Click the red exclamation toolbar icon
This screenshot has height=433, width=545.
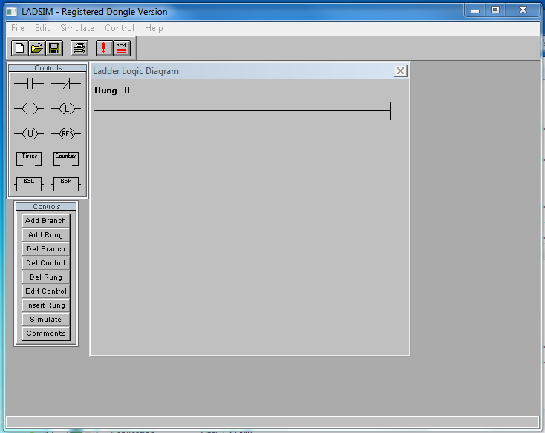104,48
